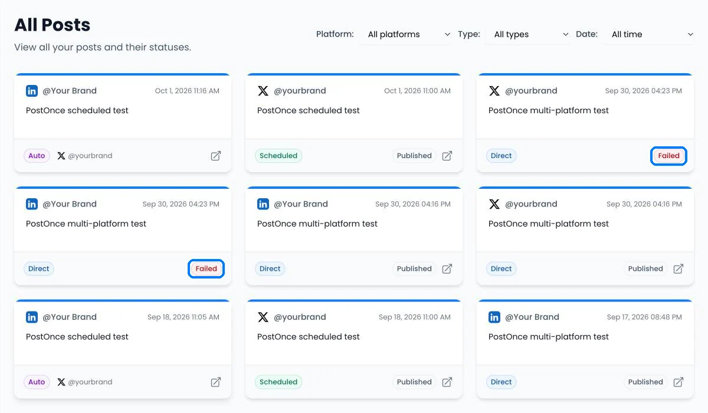
Task: Click "View all your posts and their statuses." text
Action: (x=103, y=47)
